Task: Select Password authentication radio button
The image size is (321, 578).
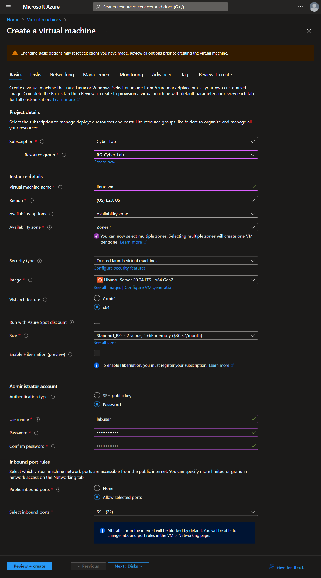Action: click(x=97, y=404)
